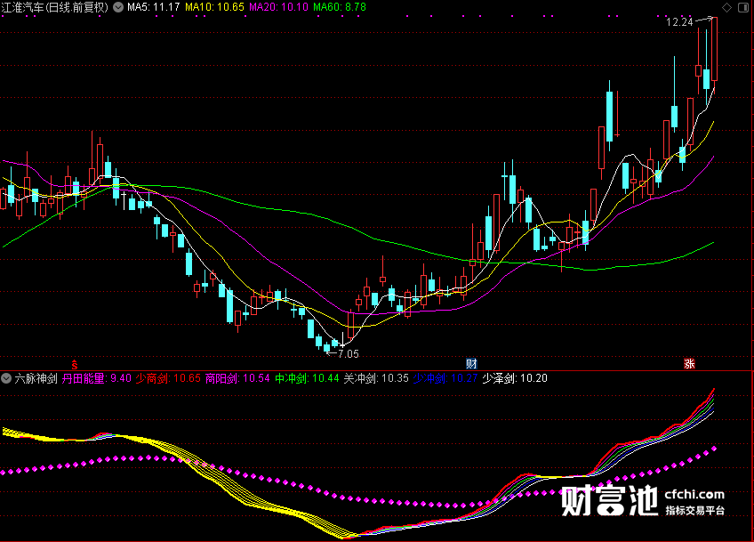This screenshot has width=754, height=542.
Task: Click the panel layout icon at top right
Action: 743,7
